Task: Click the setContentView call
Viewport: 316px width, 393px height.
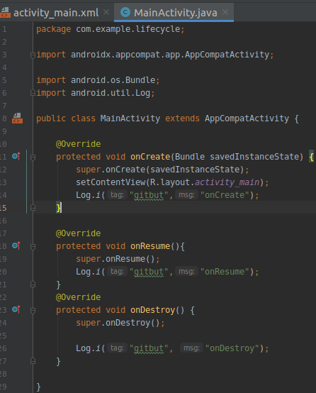Action: (172, 182)
